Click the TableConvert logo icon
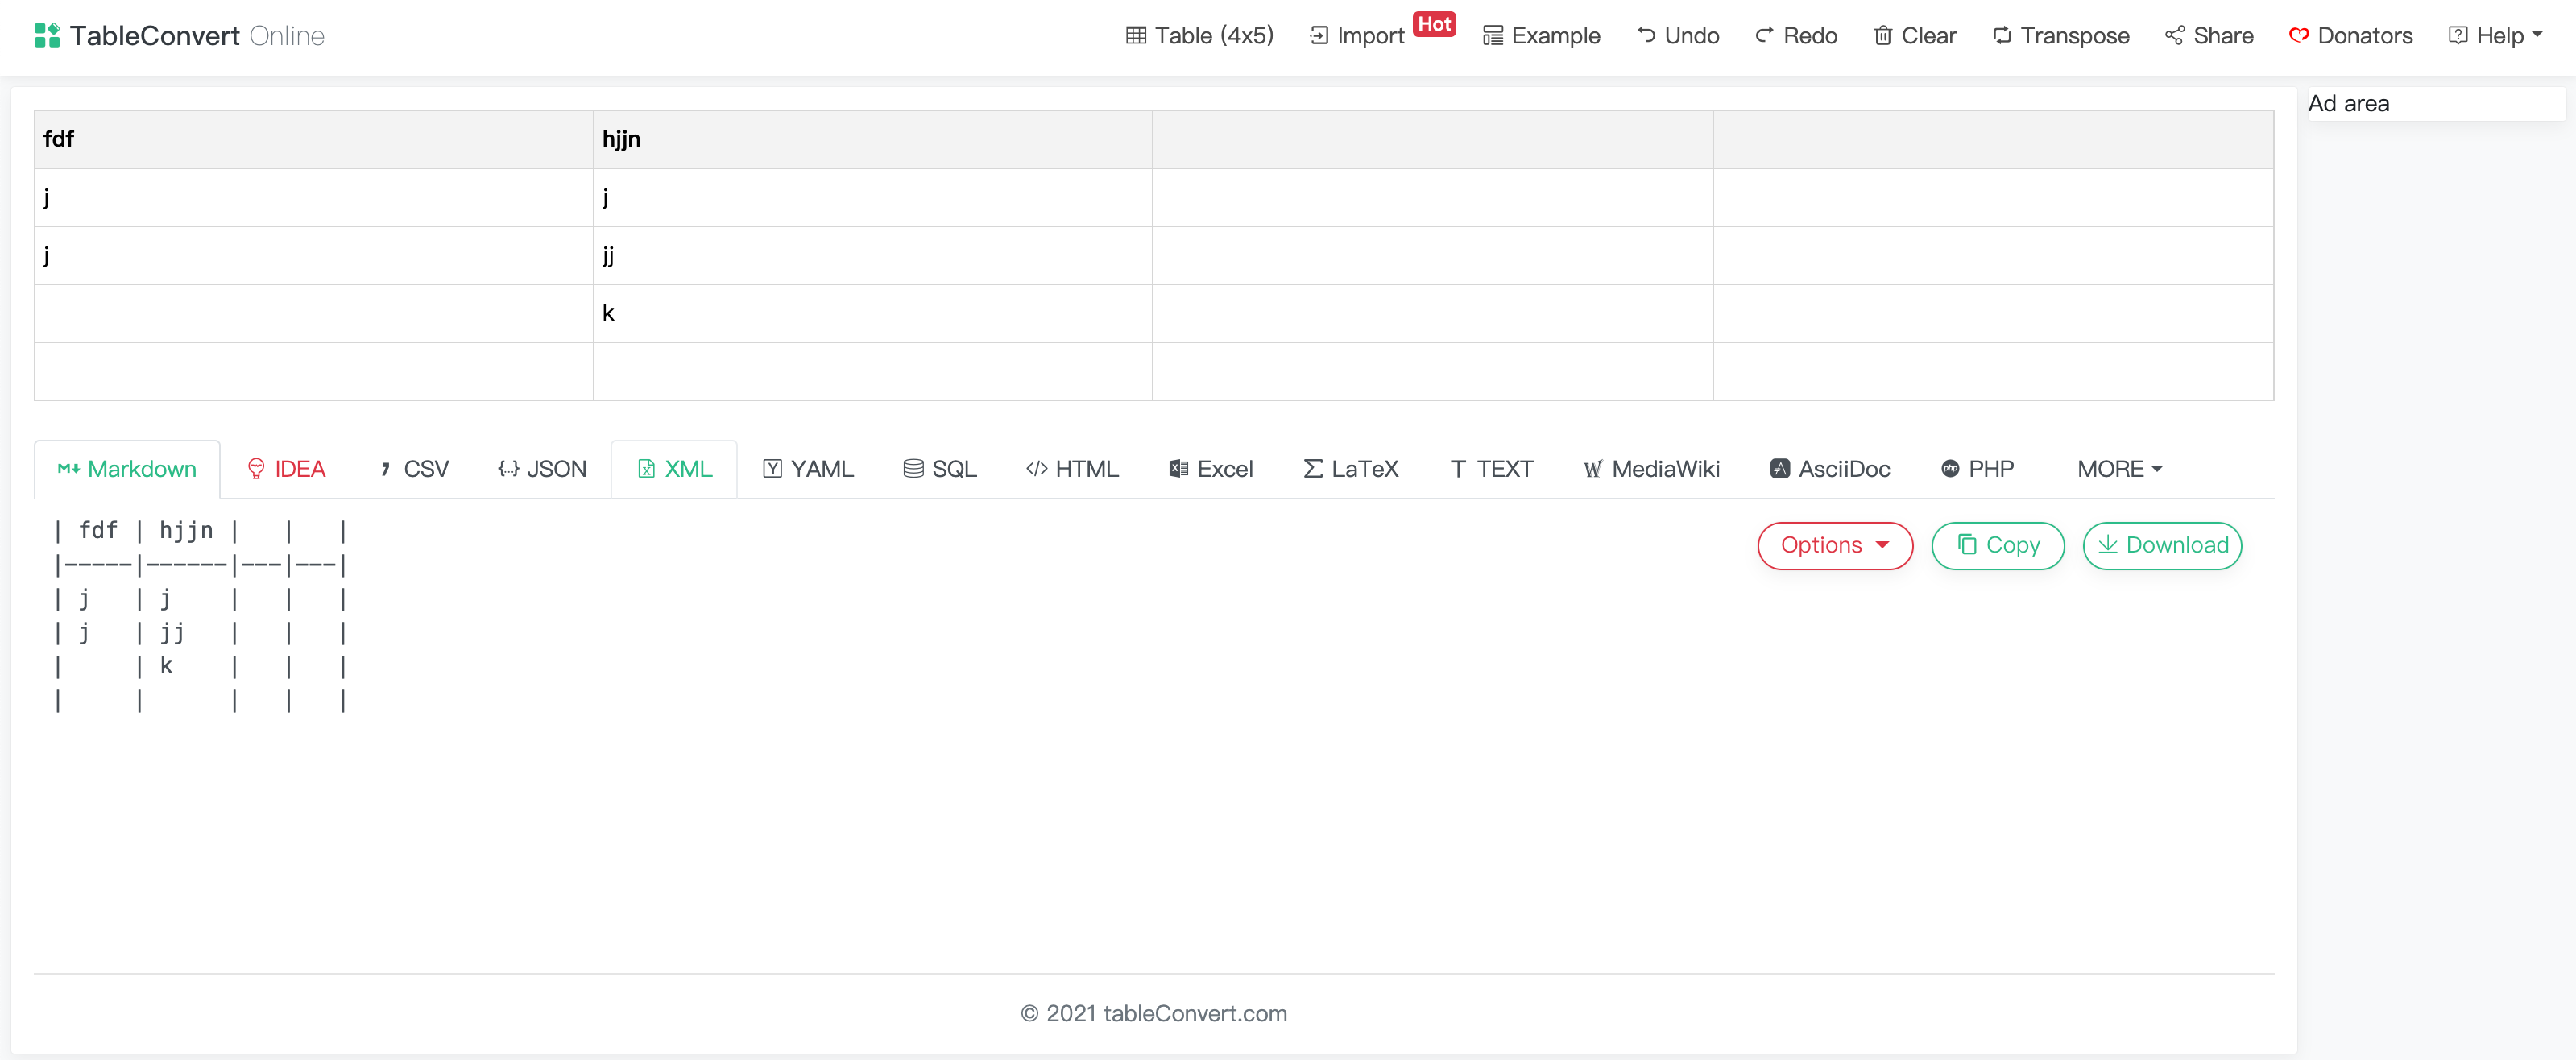The height and width of the screenshot is (1060, 2576). coord(47,36)
